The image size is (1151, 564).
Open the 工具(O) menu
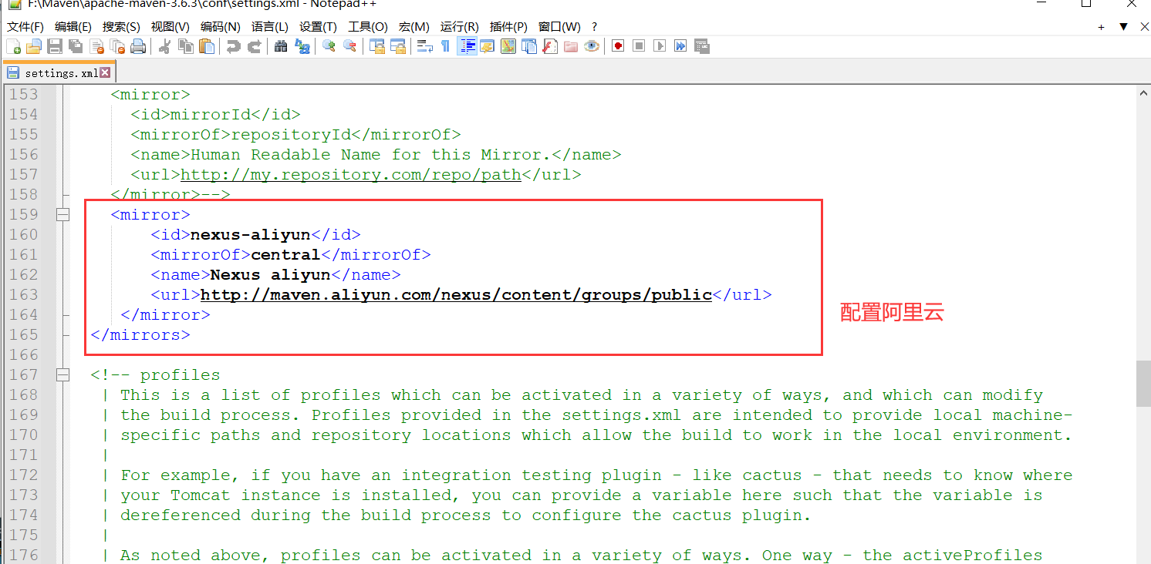pyautogui.click(x=368, y=27)
